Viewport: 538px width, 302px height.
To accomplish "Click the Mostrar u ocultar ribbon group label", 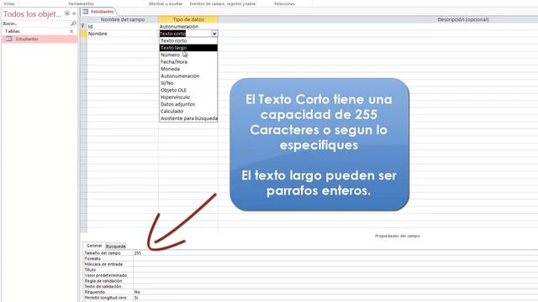I will [x=166, y=3].
